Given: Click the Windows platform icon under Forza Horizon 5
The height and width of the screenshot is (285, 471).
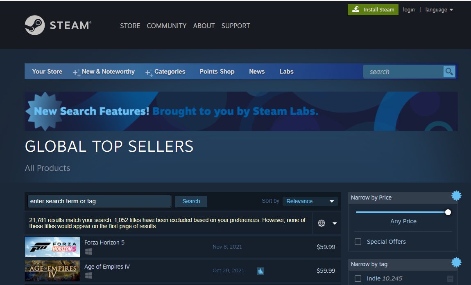Looking at the screenshot, I should pos(88,251).
